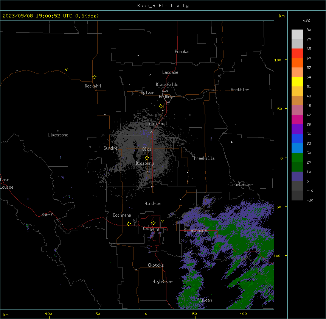Click the yellow marker near RockyMH

point(94,77)
